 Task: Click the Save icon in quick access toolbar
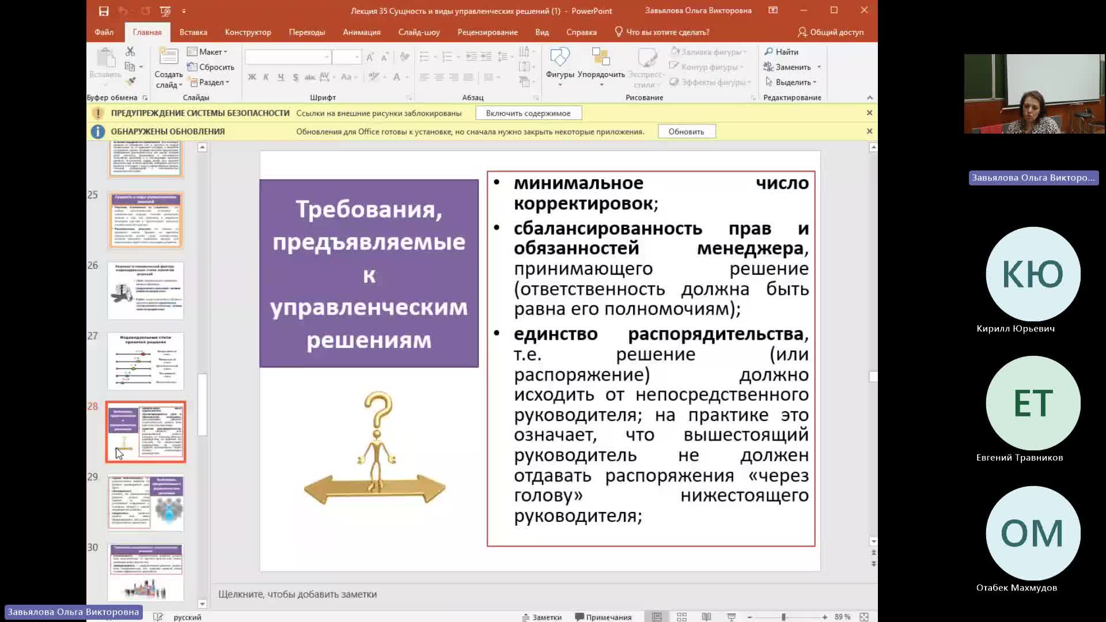104,10
